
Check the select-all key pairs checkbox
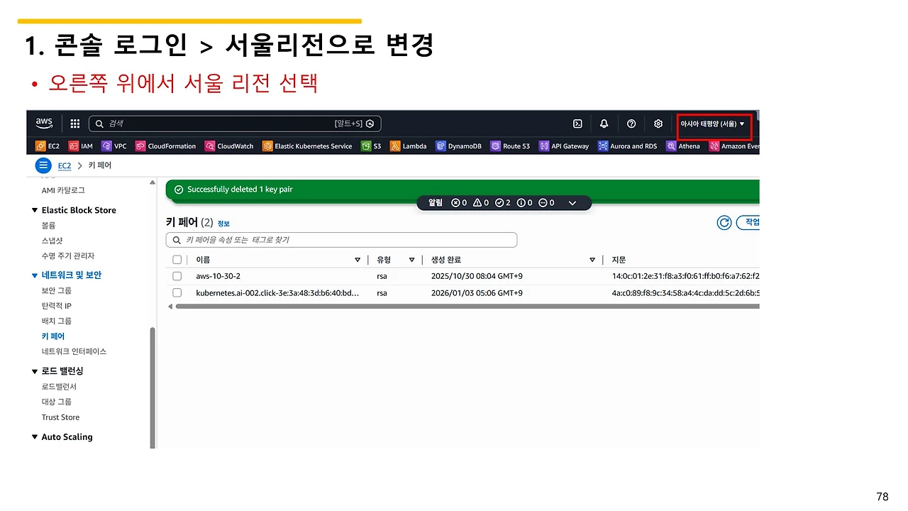coord(177,259)
